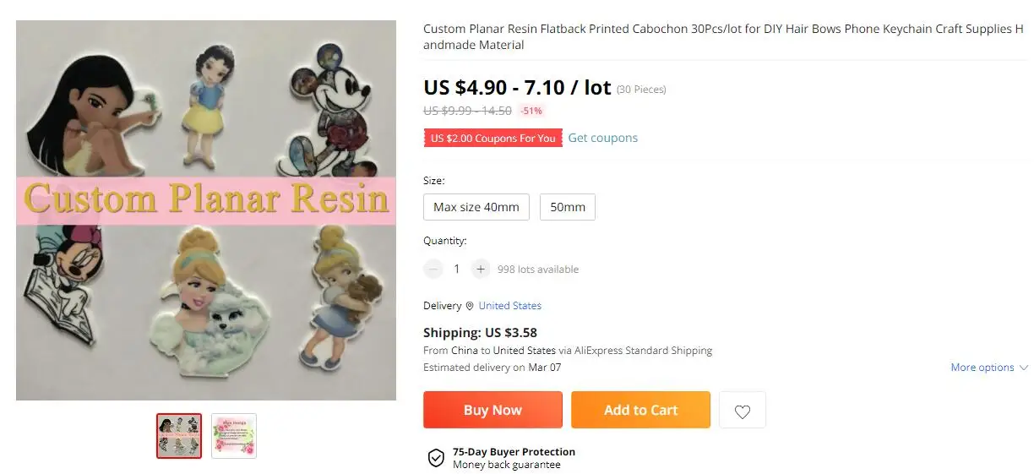The image size is (1034, 474).
Task: Click the product title text
Action: tap(722, 36)
